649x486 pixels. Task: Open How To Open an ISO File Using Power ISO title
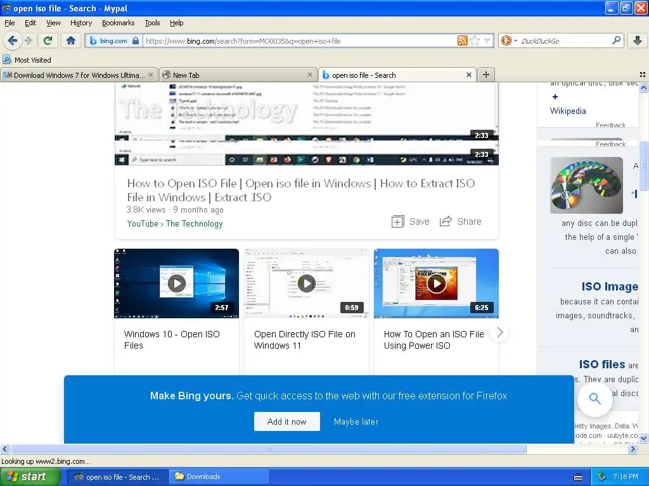click(434, 340)
